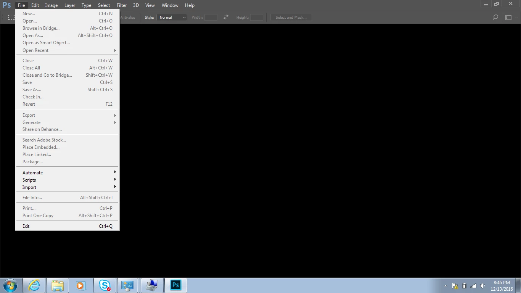Open the Layer menu
Viewport: 521px width, 293px height.
pos(70,5)
